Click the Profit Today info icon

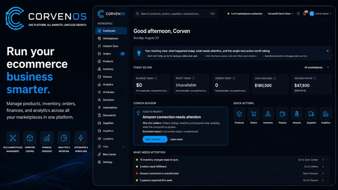tap(194, 79)
